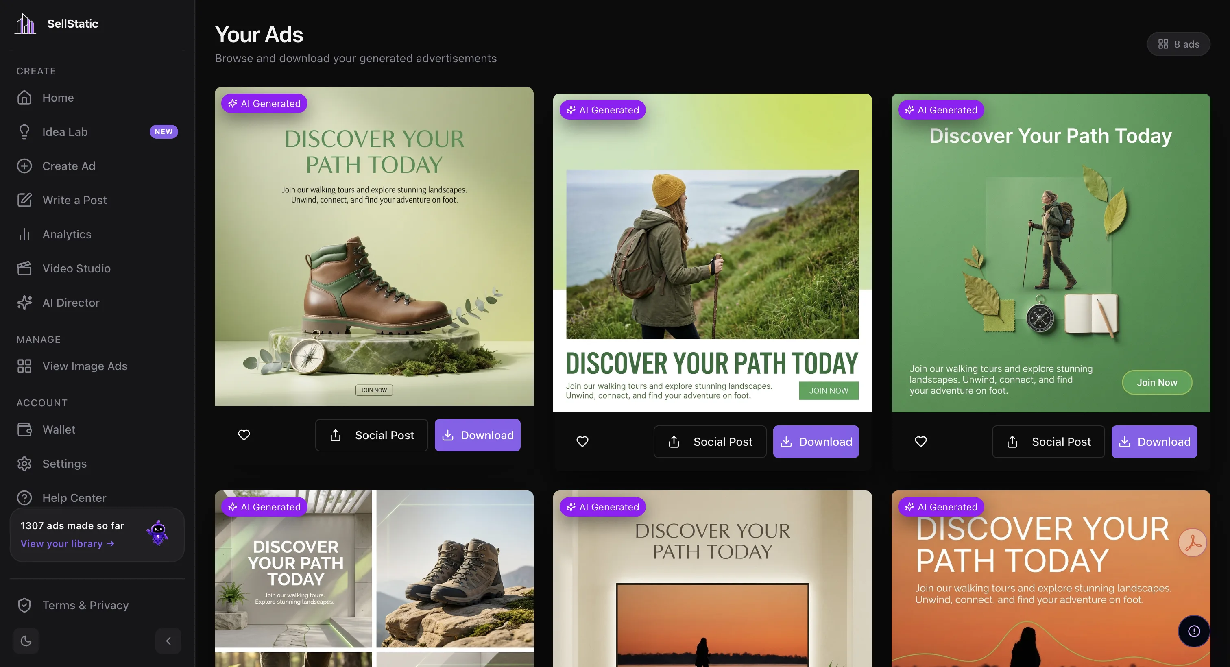1230x667 pixels.
Task: Click the 8 ads counter badge
Action: [1178, 44]
